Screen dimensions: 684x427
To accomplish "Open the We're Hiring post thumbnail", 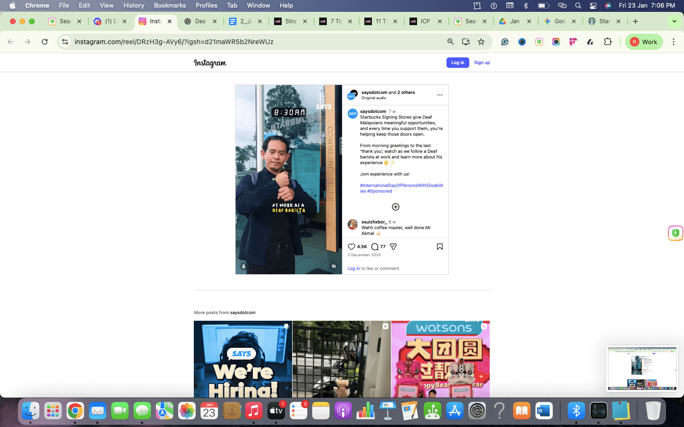I will (x=243, y=359).
